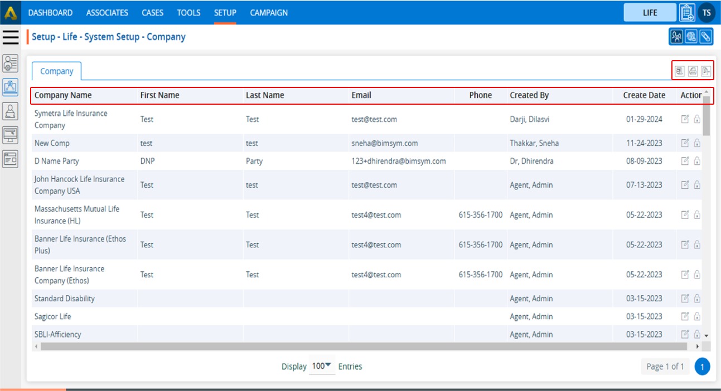Click the print icon above the table
The height and width of the screenshot is (391, 721).
point(693,71)
